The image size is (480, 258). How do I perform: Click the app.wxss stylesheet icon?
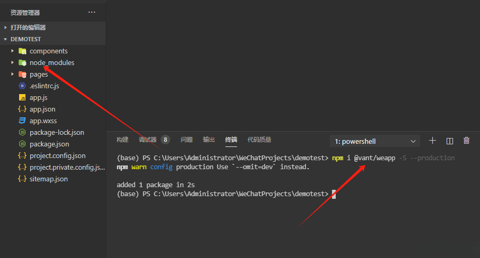(22, 121)
